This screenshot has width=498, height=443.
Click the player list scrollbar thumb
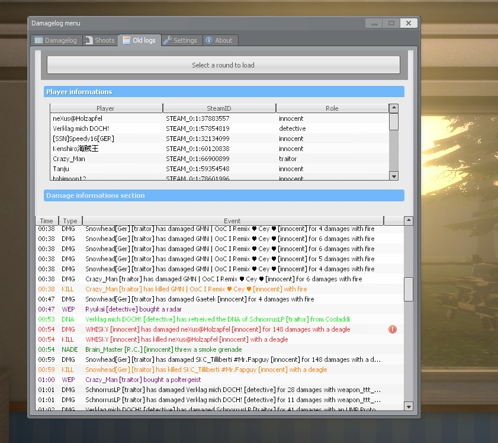click(x=394, y=121)
